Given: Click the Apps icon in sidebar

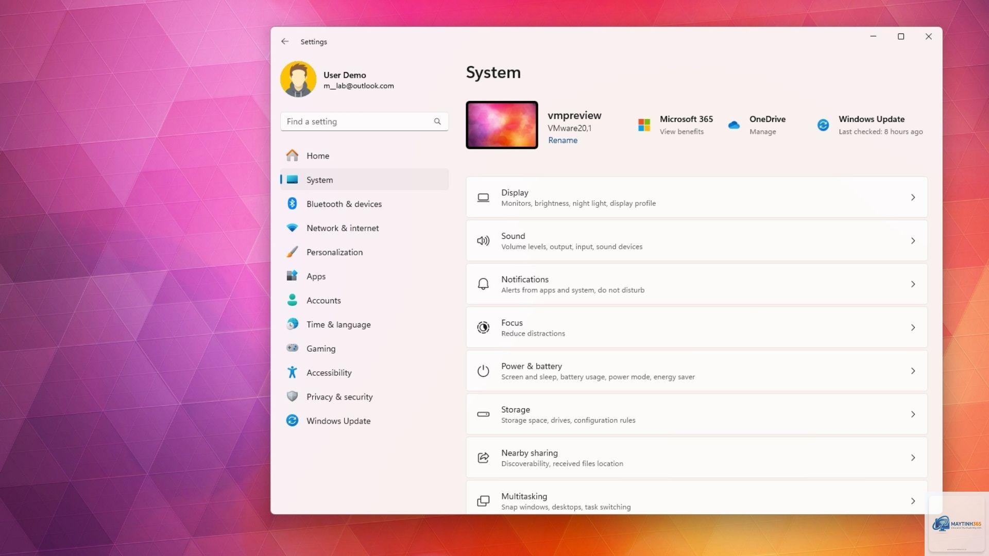Looking at the screenshot, I should coord(292,276).
